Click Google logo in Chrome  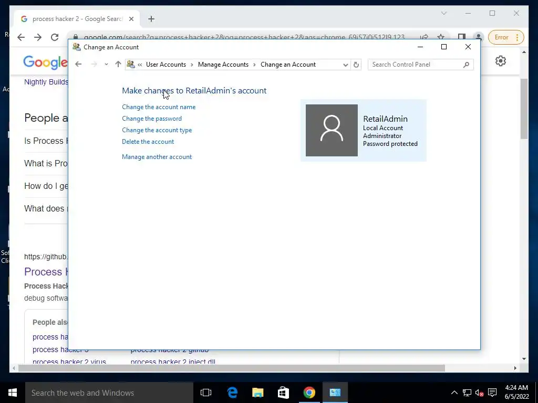coord(46,62)
